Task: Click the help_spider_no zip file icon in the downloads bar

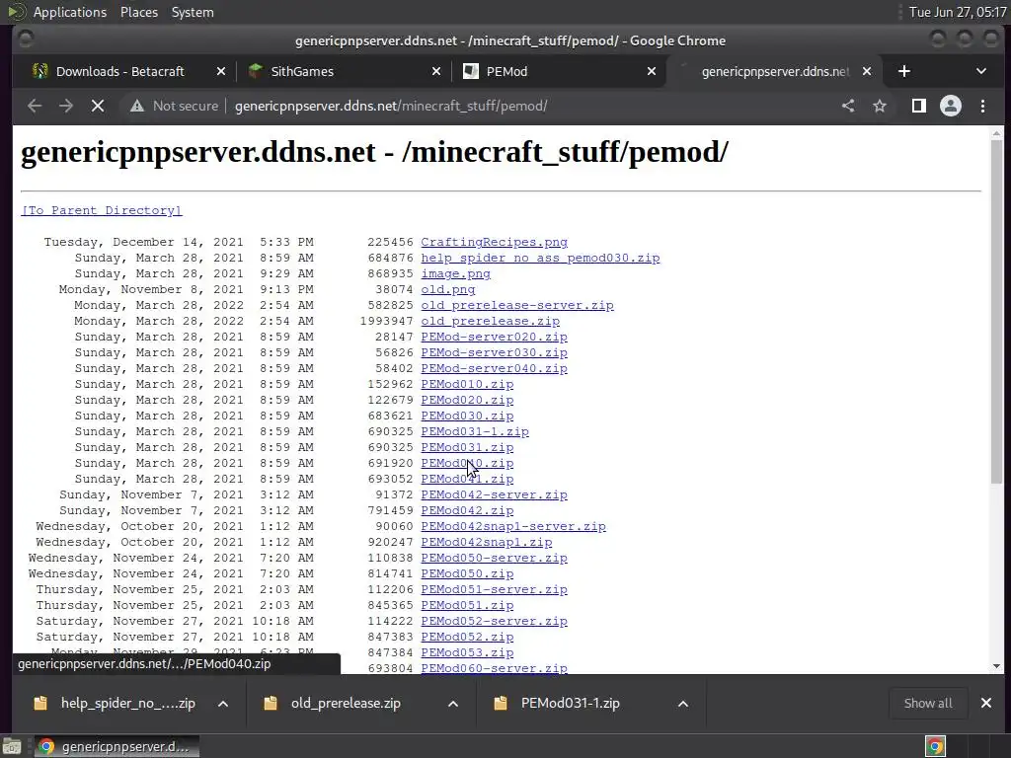Action: pyautogui.click(x=40, y=703)
